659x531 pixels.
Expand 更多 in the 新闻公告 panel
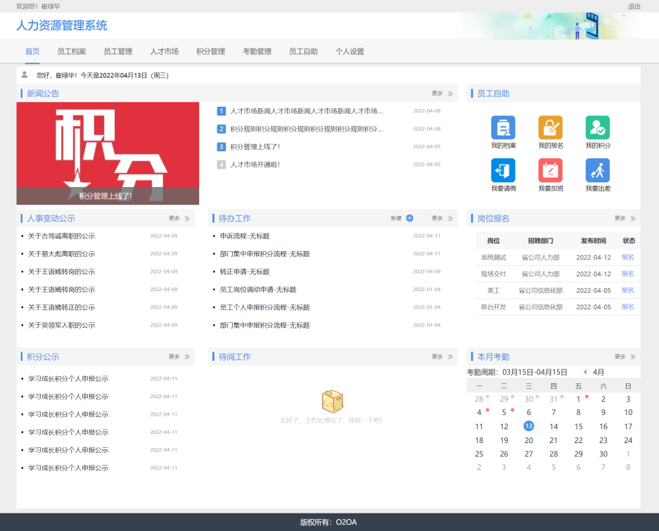tap(442, 94)
